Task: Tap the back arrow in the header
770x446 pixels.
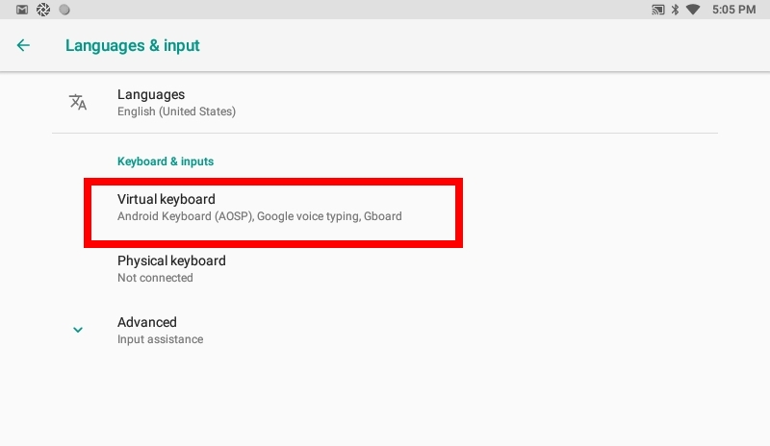Action: pyautogui.click(x=23, y=45)
